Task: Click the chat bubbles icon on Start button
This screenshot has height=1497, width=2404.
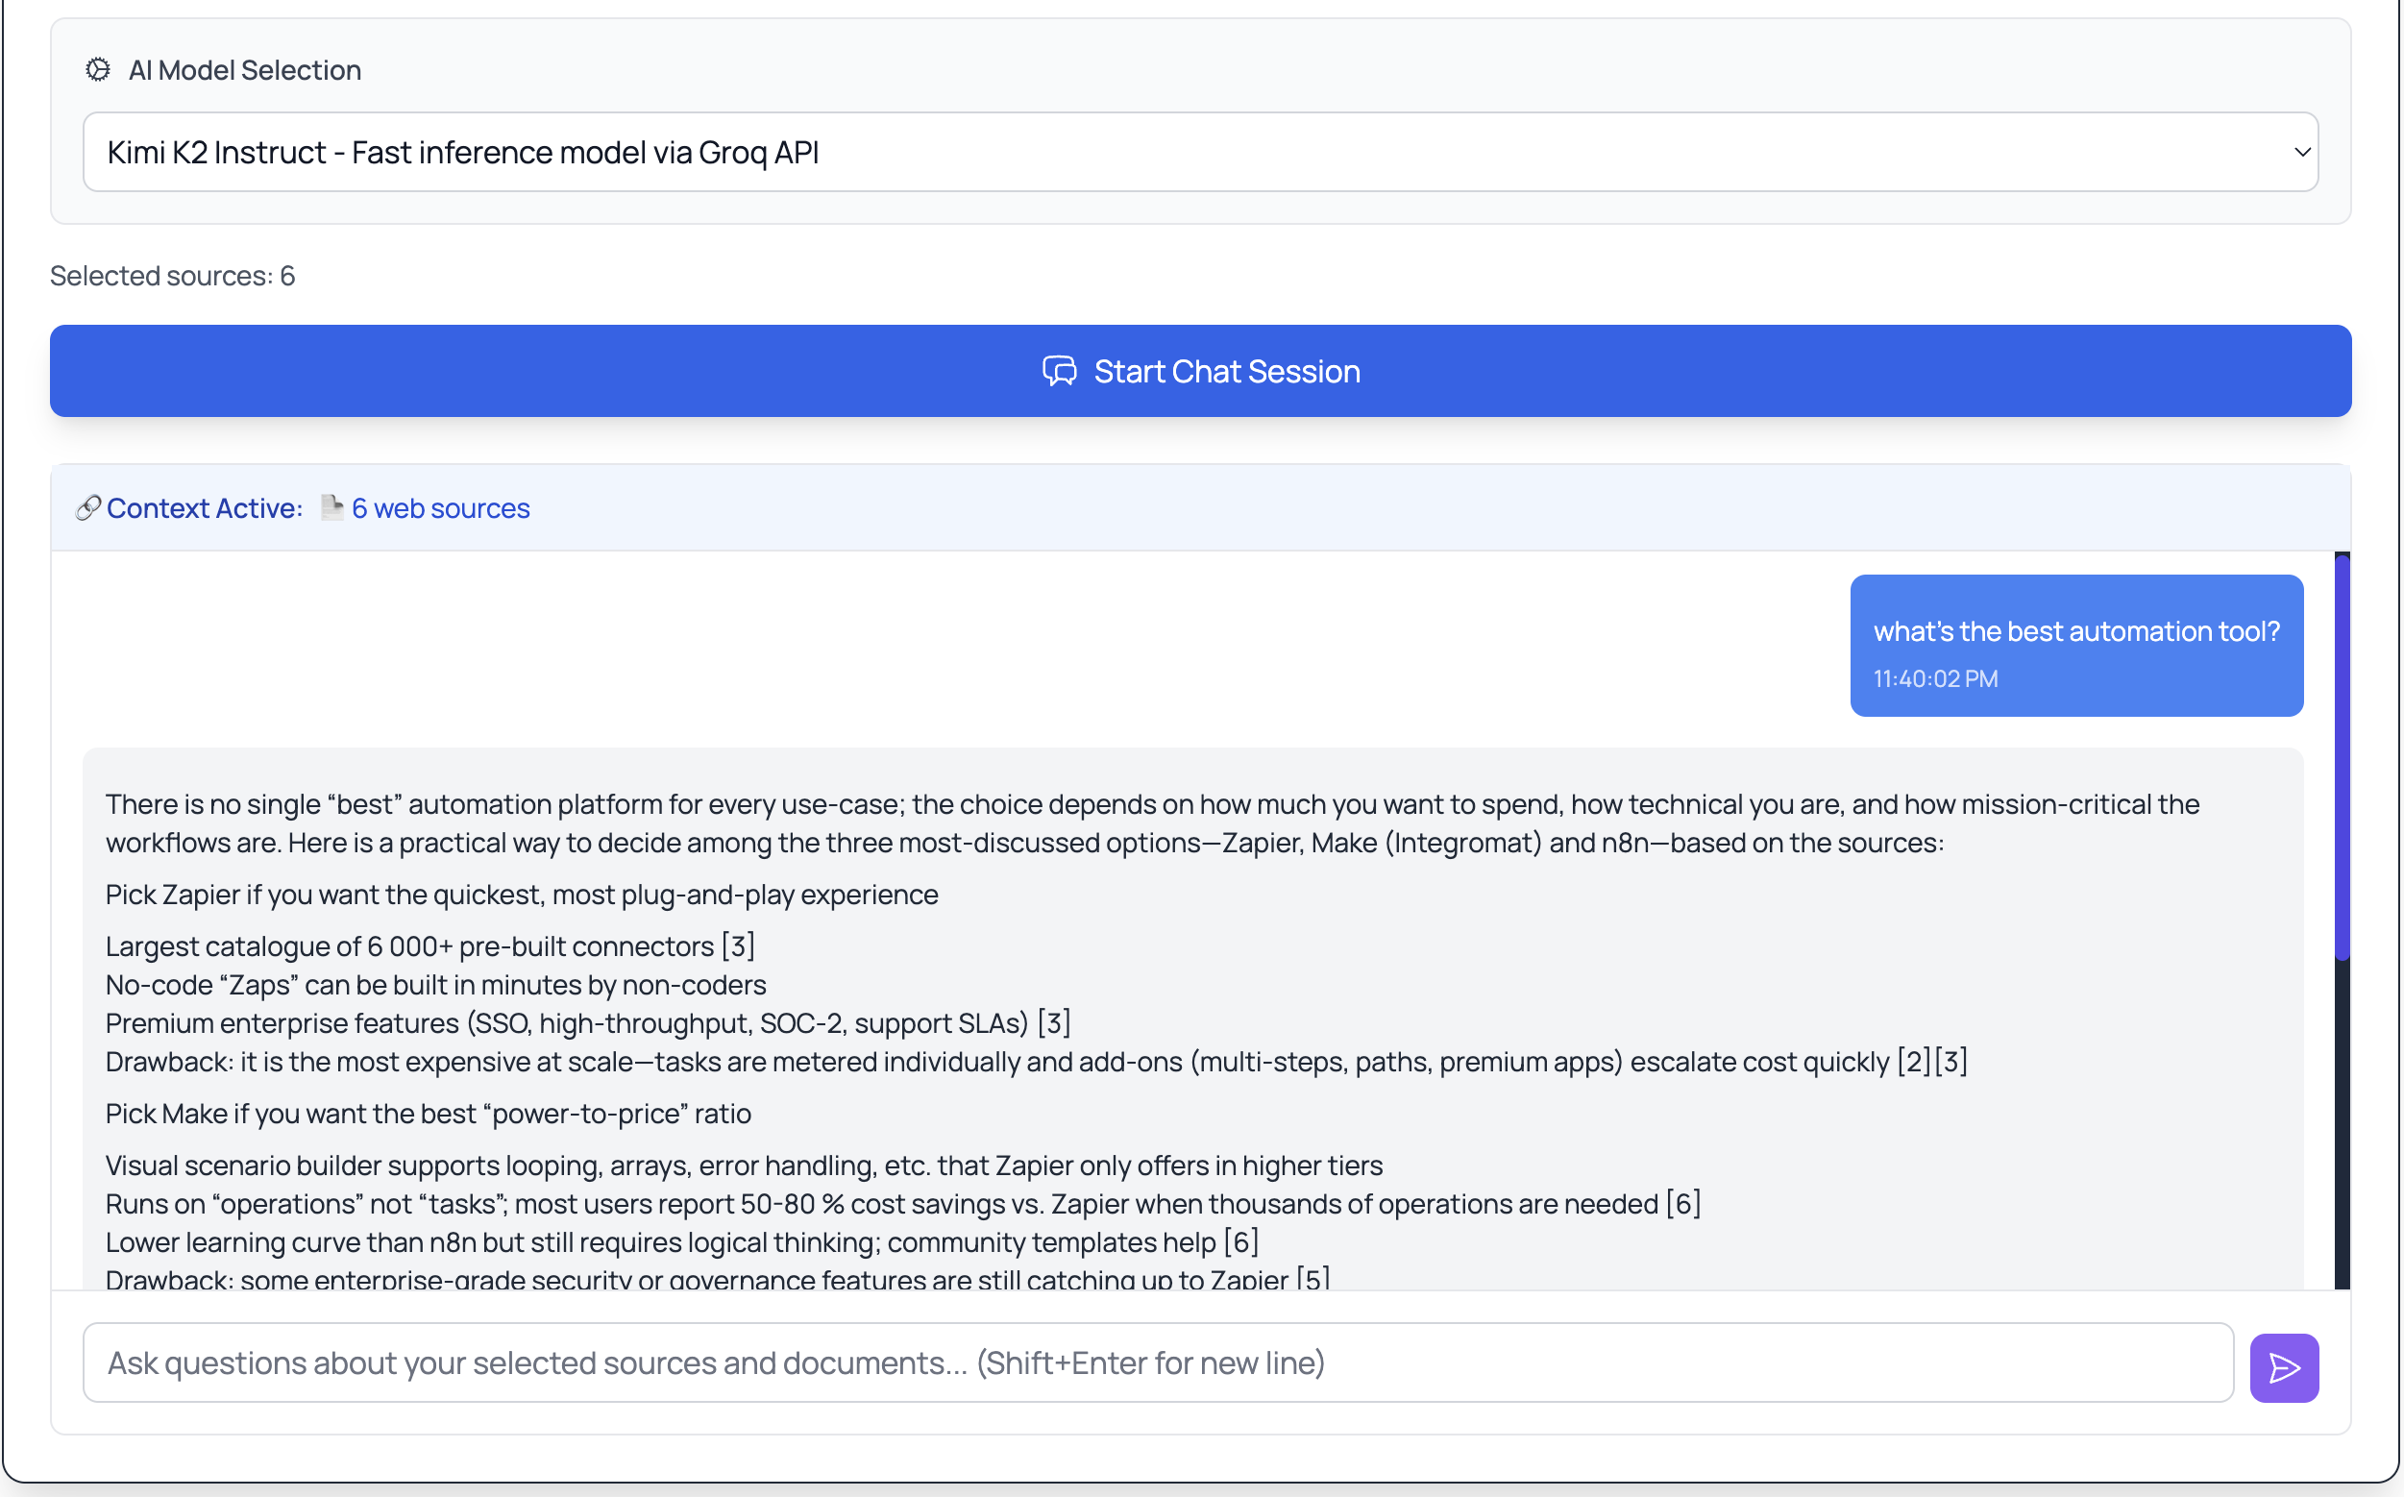Action: (1059, 371)
